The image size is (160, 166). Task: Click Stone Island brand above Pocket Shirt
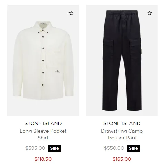click(x=43, y=123)
